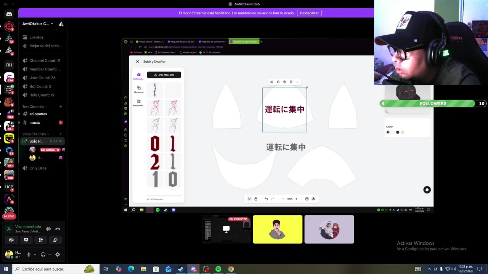This screenshot has height=274, width=488.
Task: Click Deshabilitar streamer mode button
Action: point(309,13)
